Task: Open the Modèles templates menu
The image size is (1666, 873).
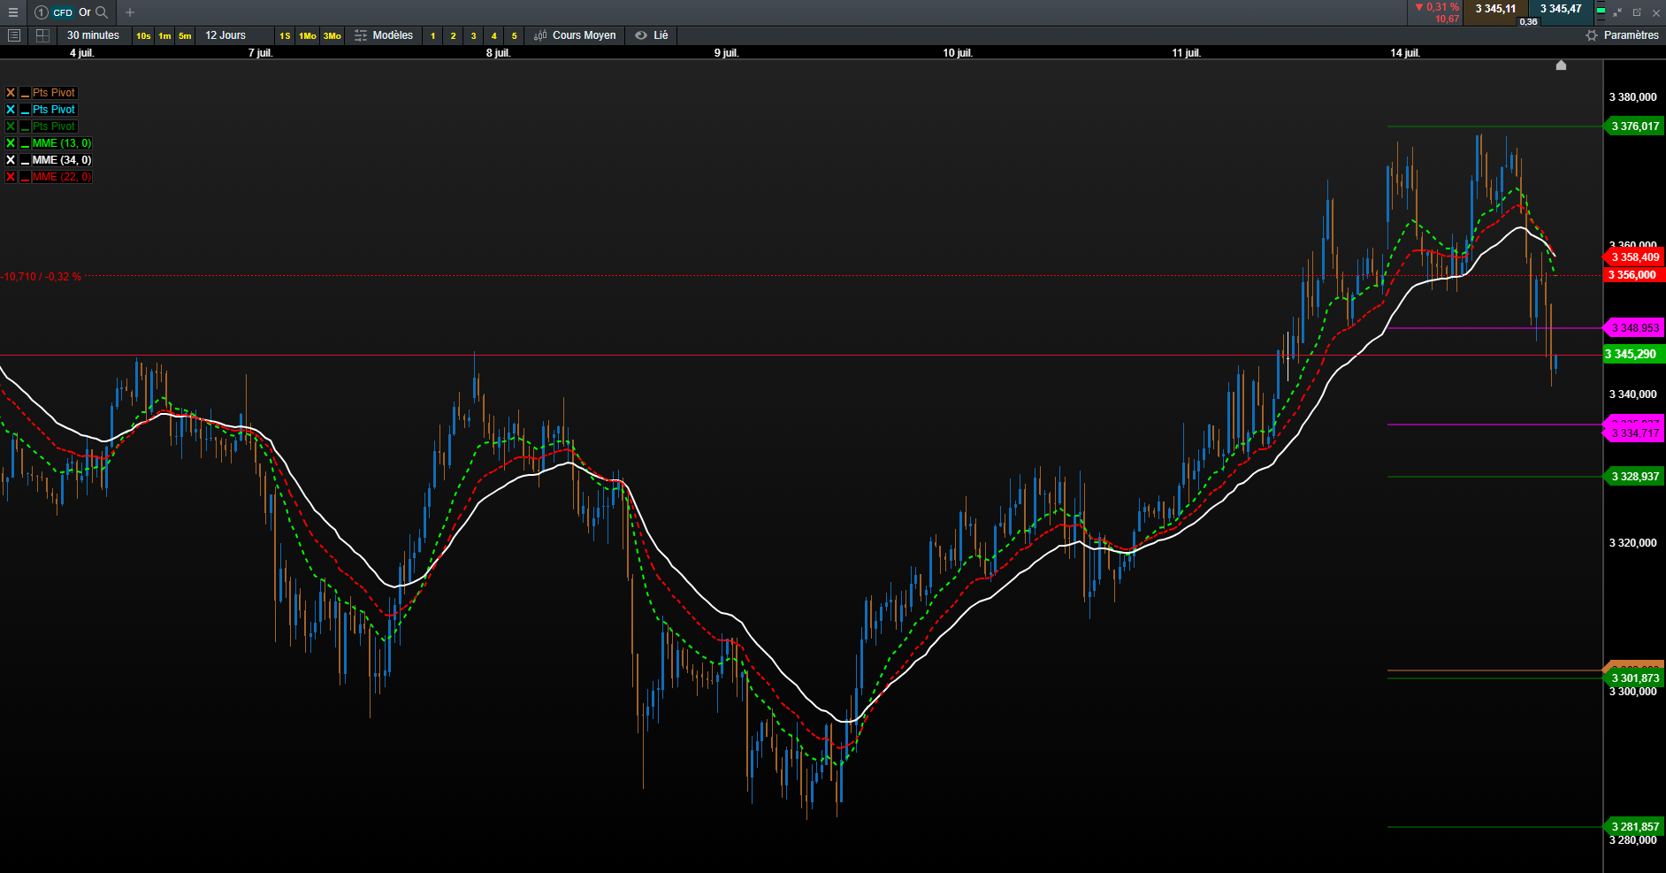Action: click(385, 35)
